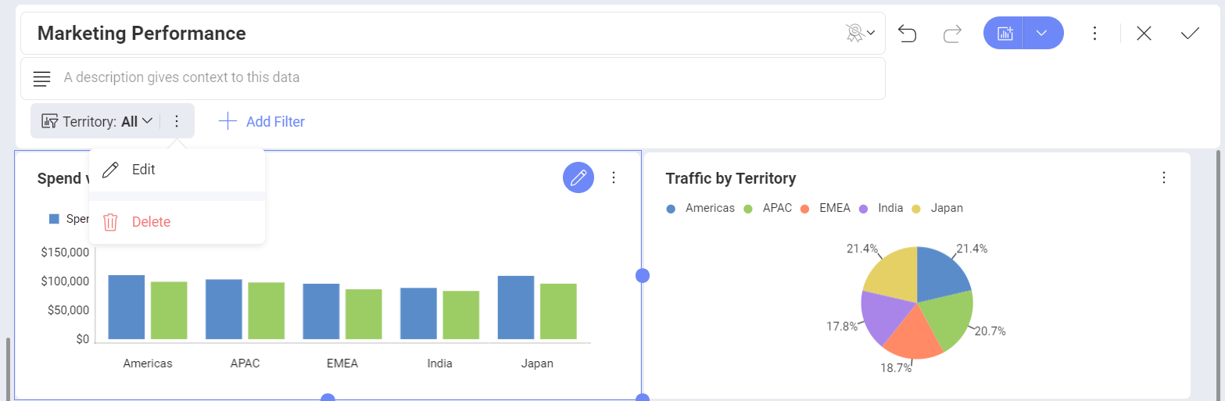Click the Territory filter icon
Image resolution: width=1225 pixels, height=401 pixels.
[50, 121]
